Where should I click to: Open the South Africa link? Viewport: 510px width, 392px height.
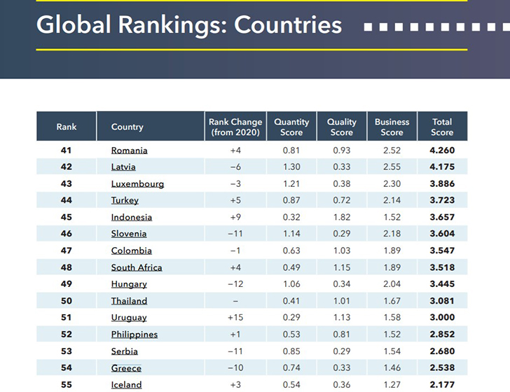coord(137,267)
